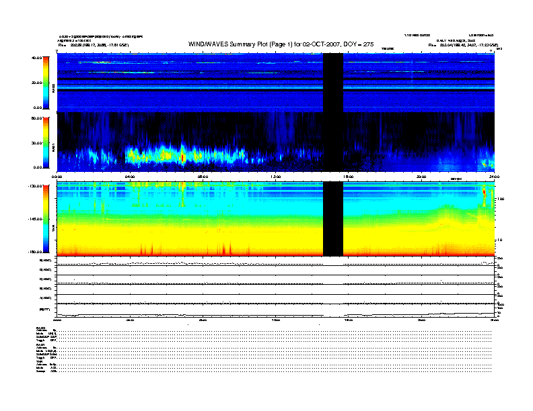Click the TNR color scale bar

(x=46, y=219)
